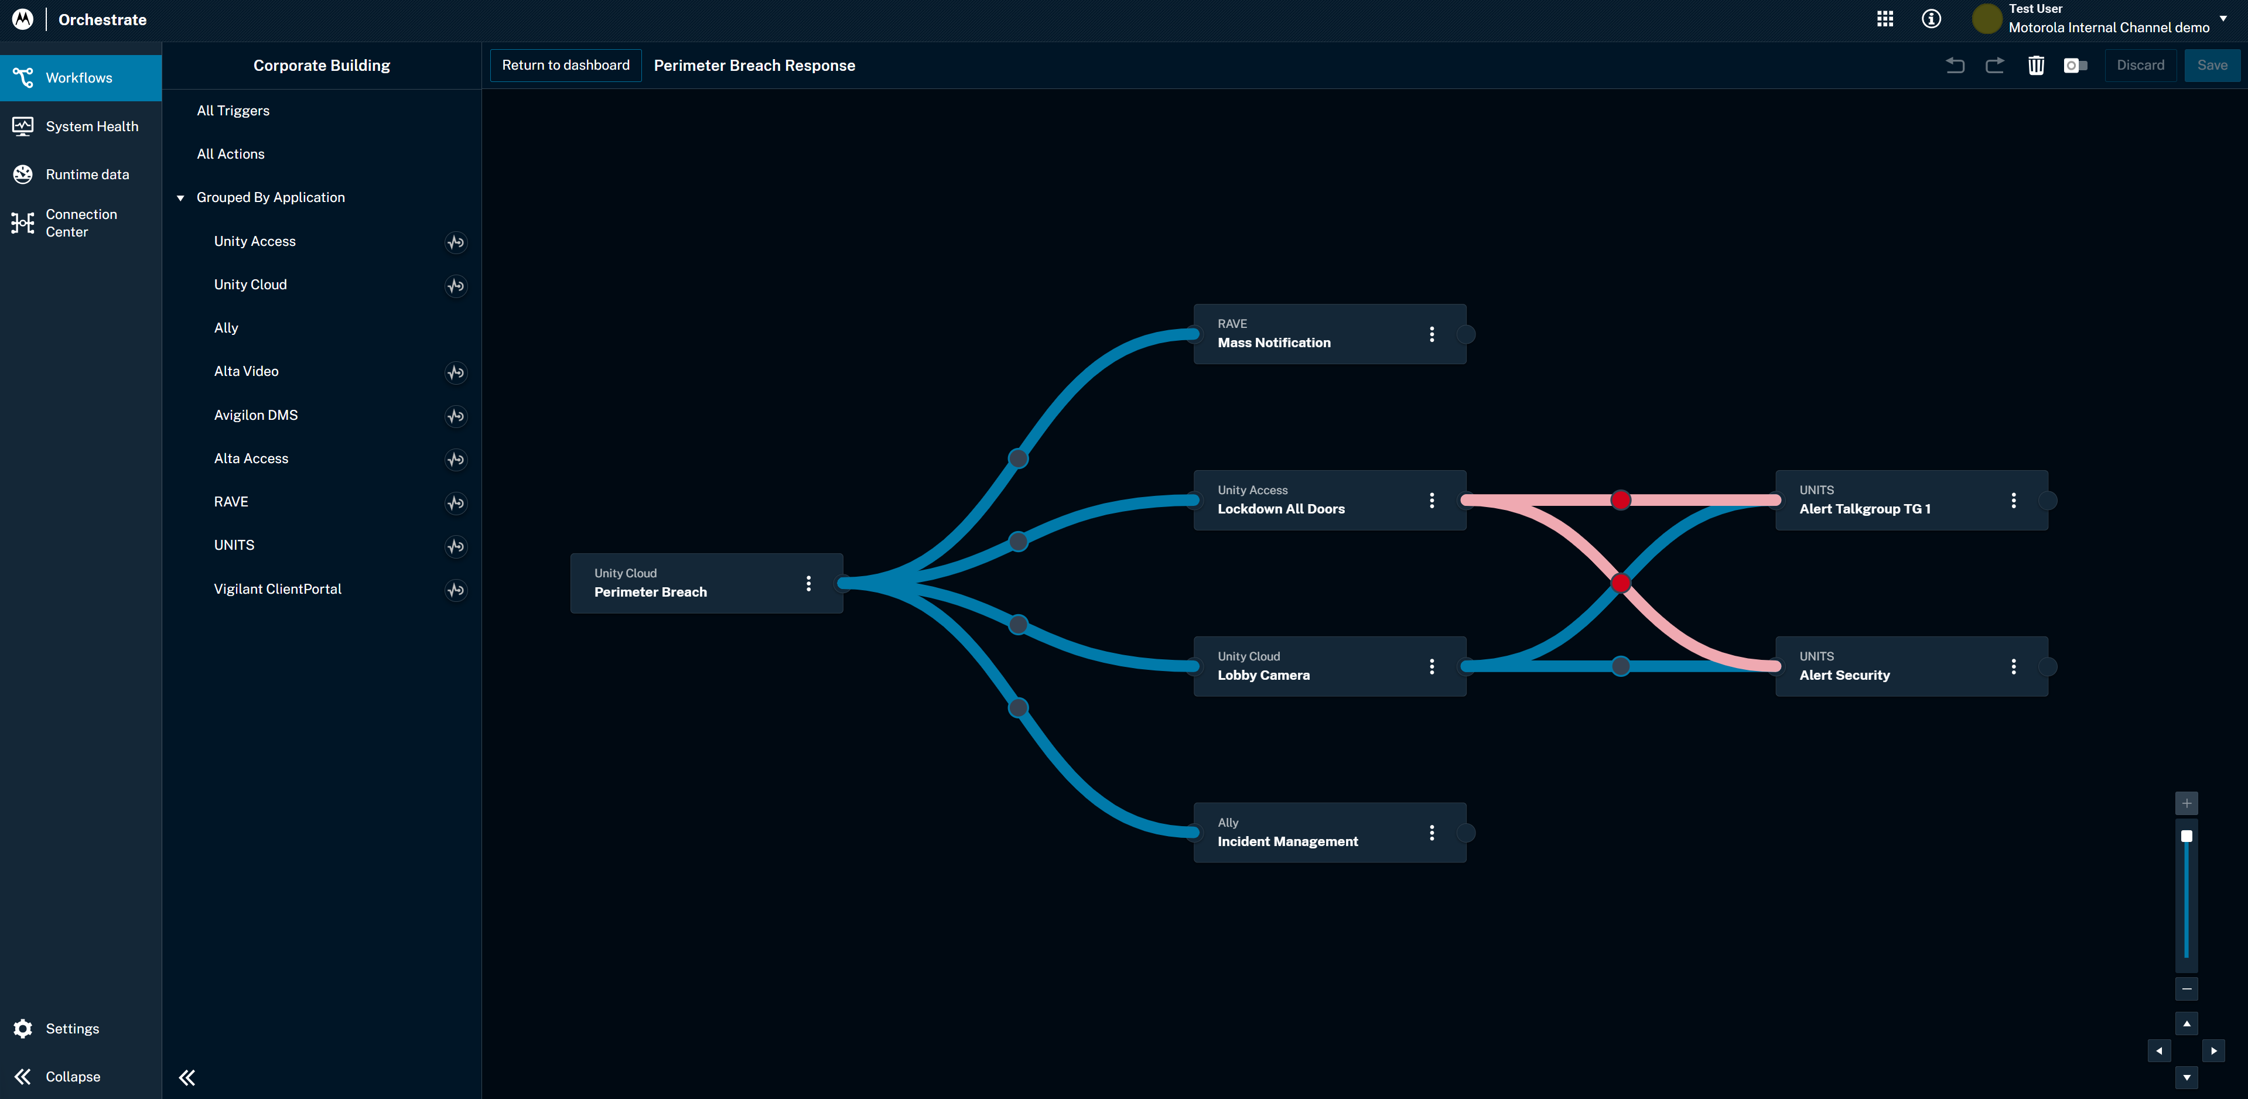Pan canvas up with arrow

point(2186,1024)
